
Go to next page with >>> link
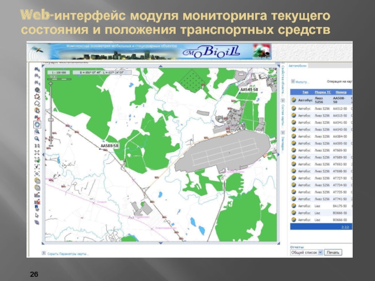pyautogui.click(x=345, y=226)
